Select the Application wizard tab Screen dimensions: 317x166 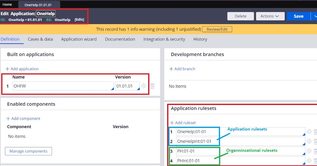[x=79, y=39]
